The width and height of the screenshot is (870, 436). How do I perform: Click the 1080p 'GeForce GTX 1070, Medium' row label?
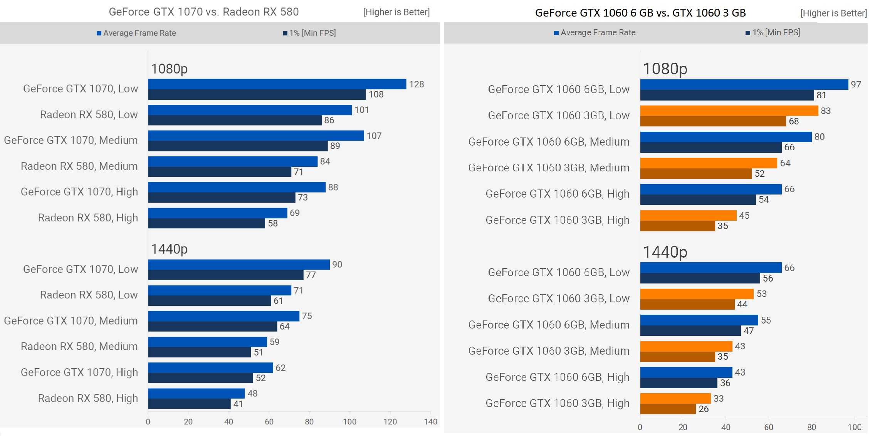pyautogui.click(x=71, y=140)
